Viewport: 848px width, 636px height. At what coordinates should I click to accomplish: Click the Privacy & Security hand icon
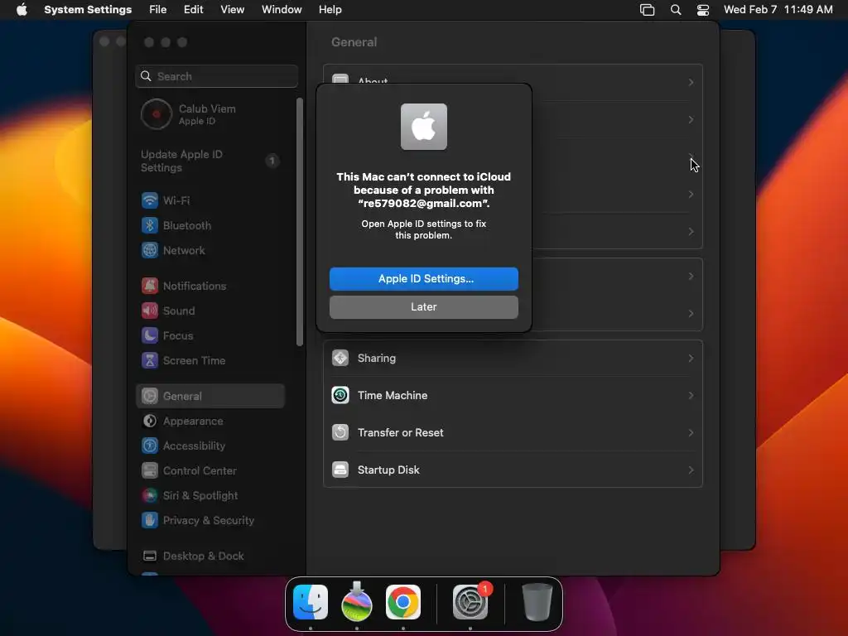click(x=150, y=520)
